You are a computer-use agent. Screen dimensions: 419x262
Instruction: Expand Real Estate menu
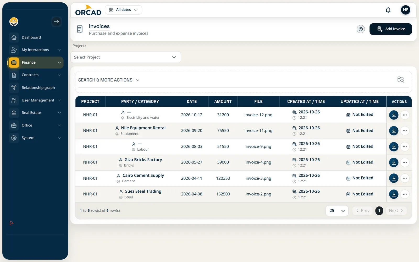point(35,113)
